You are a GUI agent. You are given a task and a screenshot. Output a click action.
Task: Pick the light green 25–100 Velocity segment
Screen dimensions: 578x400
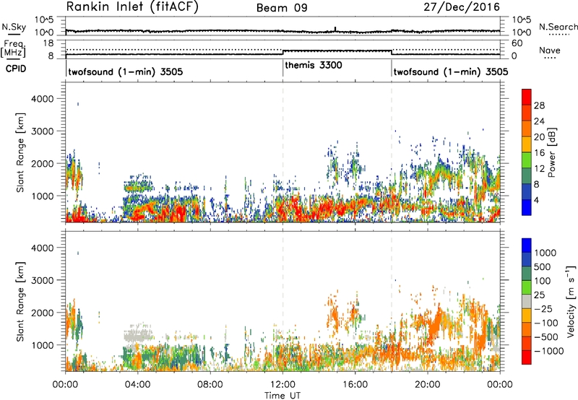click(x=527, y=287)
